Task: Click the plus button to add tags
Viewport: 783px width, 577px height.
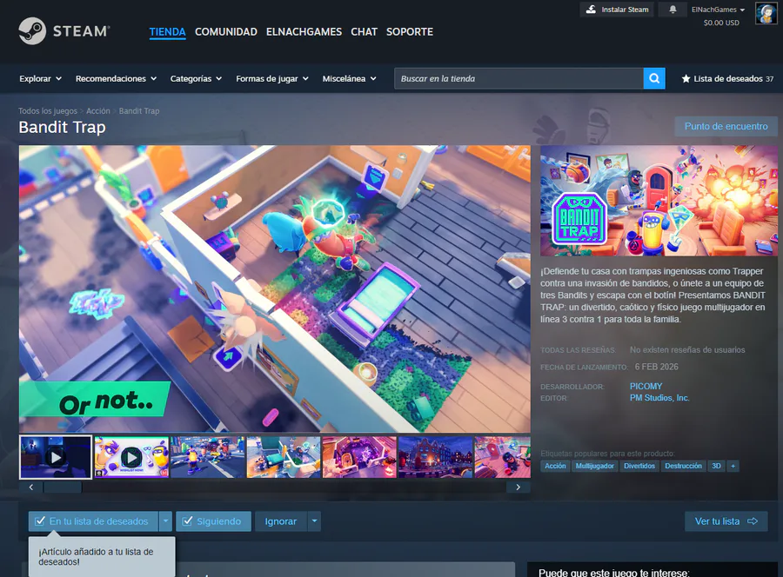Action: tap(733, 466)
